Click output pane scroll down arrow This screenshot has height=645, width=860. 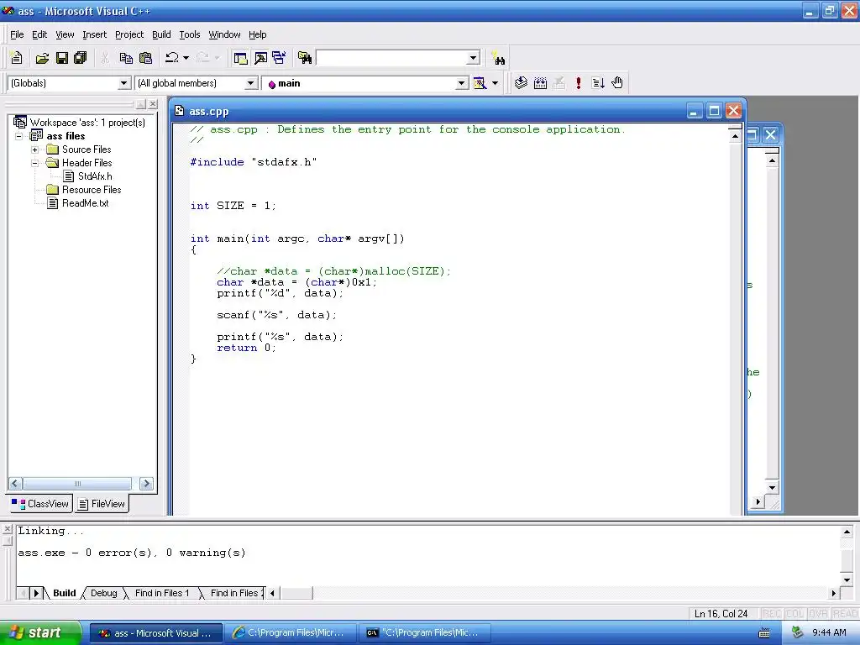[x=847, y=579]
